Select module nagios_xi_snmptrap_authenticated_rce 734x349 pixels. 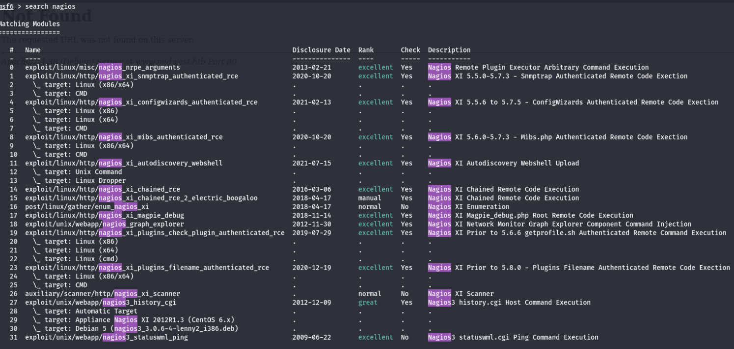[132, 76]
